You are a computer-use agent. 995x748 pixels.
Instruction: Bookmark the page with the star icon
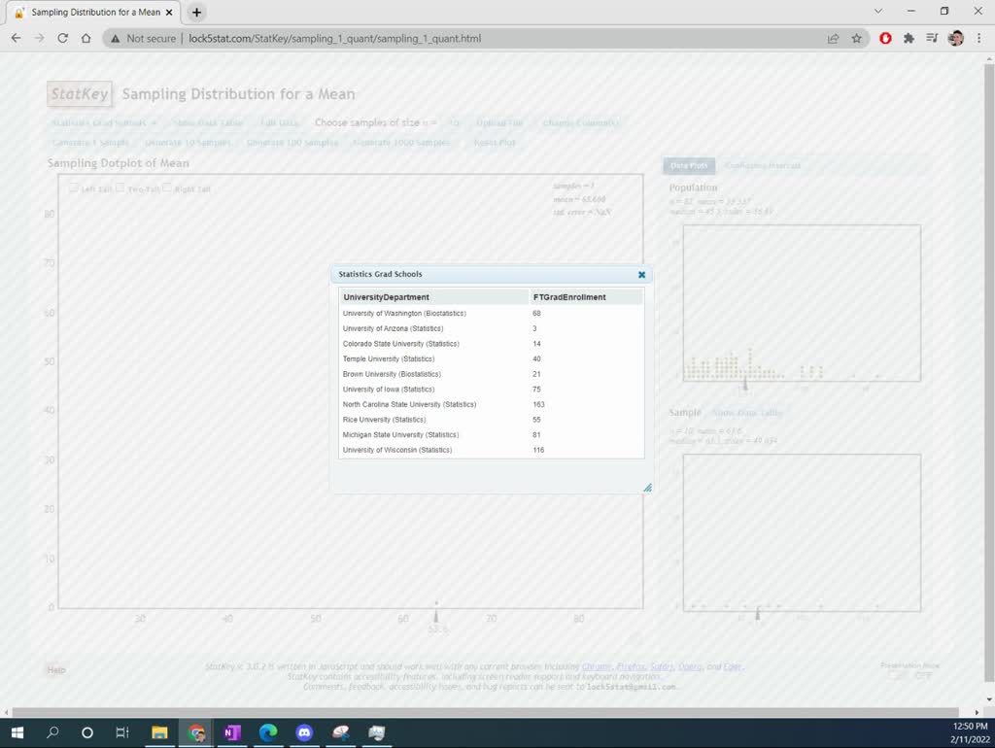pyautogui.click(x=855, y=39)
